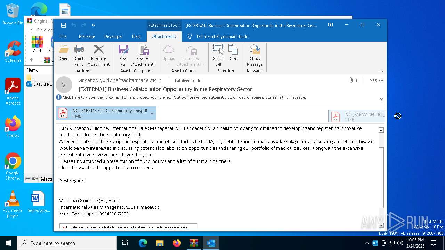Image resolution: width=445 pixels, height=250 pixels.
Task: Click the Redo arrow icon
Action: tap(84, 25)
